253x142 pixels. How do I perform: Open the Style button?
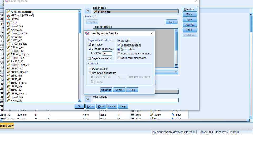click(190, 30)
